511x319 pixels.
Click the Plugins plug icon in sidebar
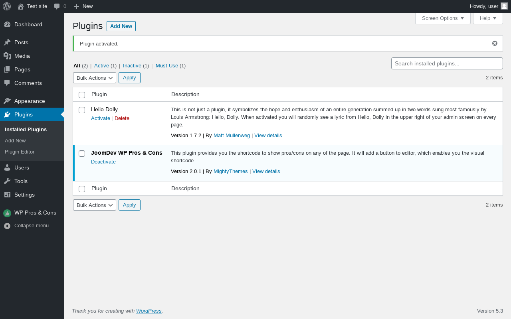(x=7, y=114)
